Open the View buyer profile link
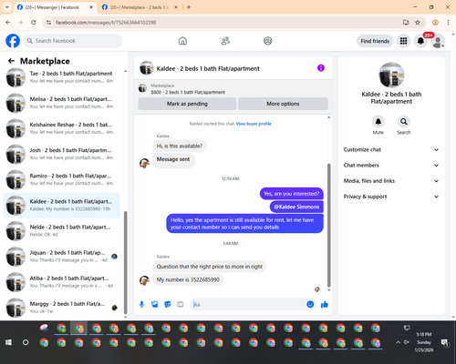Image resolution: width=456 pixels, height=364 pixels. click(x=254, y=124)
